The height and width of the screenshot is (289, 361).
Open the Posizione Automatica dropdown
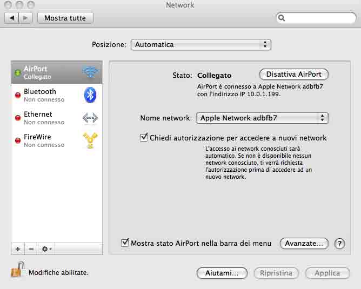pos(200,44)
